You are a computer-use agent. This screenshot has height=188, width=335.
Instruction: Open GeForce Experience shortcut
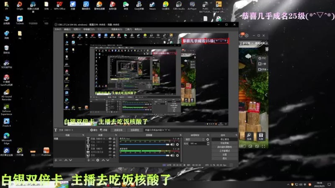tap(6, 109)
